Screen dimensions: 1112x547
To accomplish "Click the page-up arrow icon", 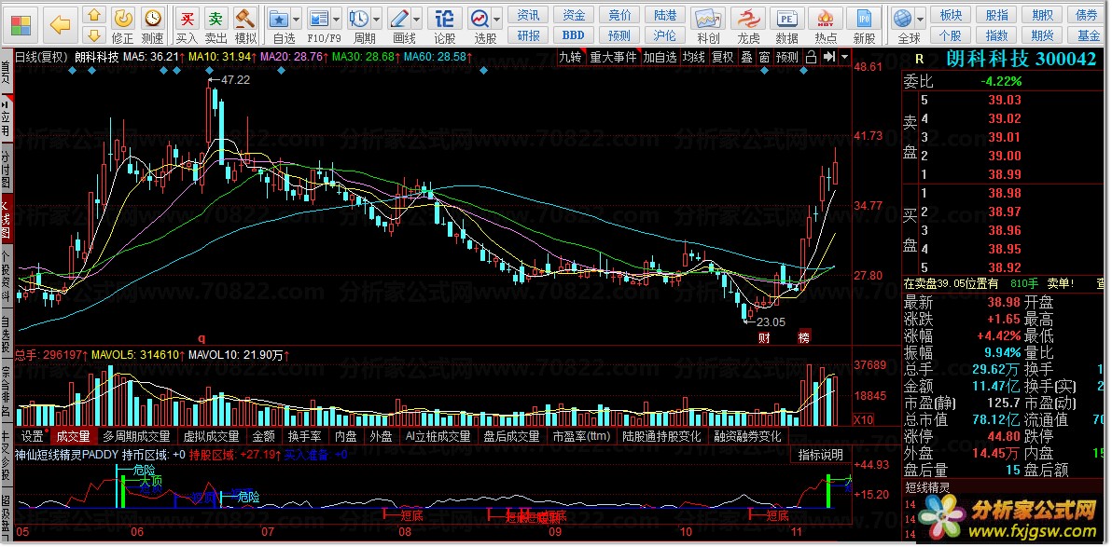I will [93, 15].
